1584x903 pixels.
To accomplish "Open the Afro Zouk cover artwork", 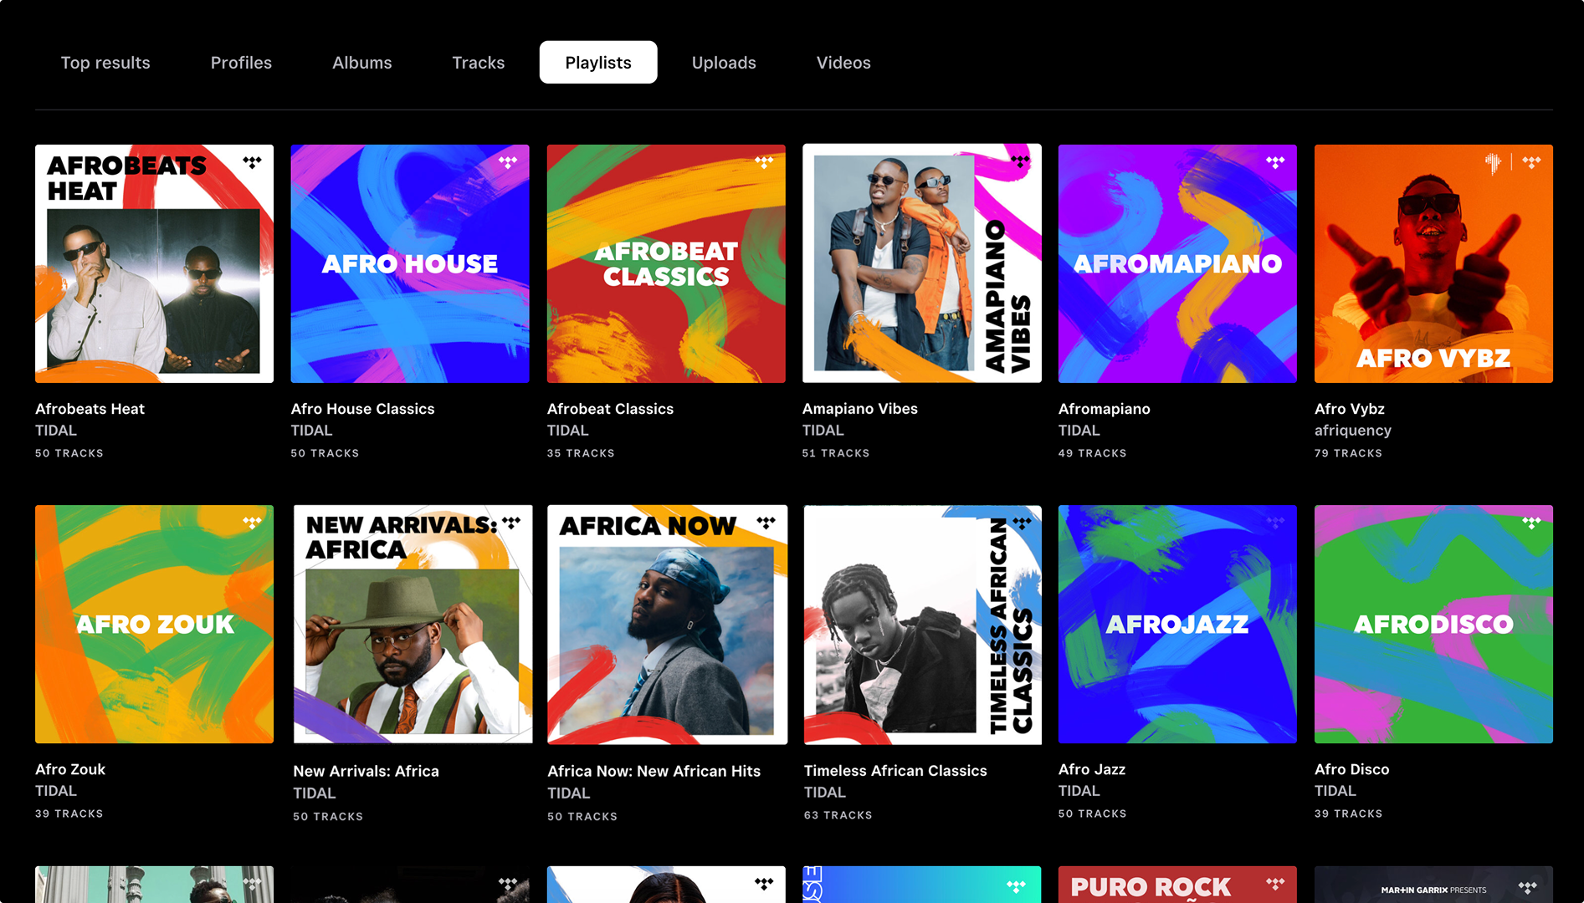I will tap(154, 624).
